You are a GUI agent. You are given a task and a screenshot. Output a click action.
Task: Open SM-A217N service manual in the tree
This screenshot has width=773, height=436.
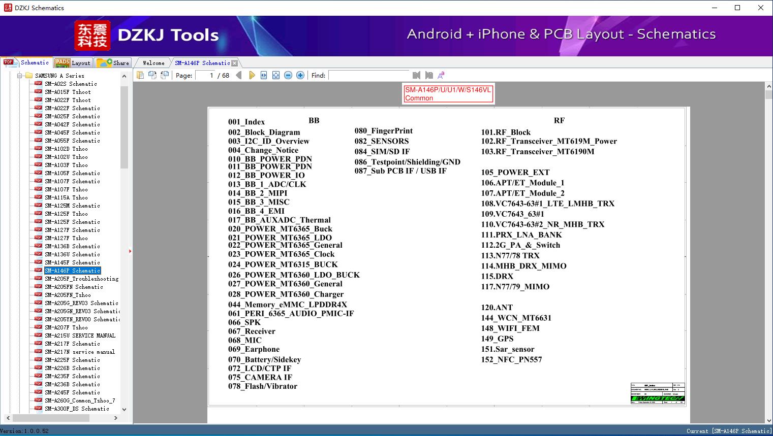[80, 352]
